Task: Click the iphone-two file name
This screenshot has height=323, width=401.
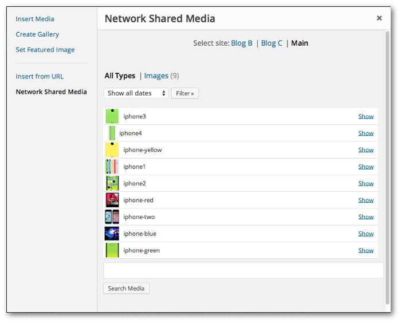Action: (x=139, y=217)
